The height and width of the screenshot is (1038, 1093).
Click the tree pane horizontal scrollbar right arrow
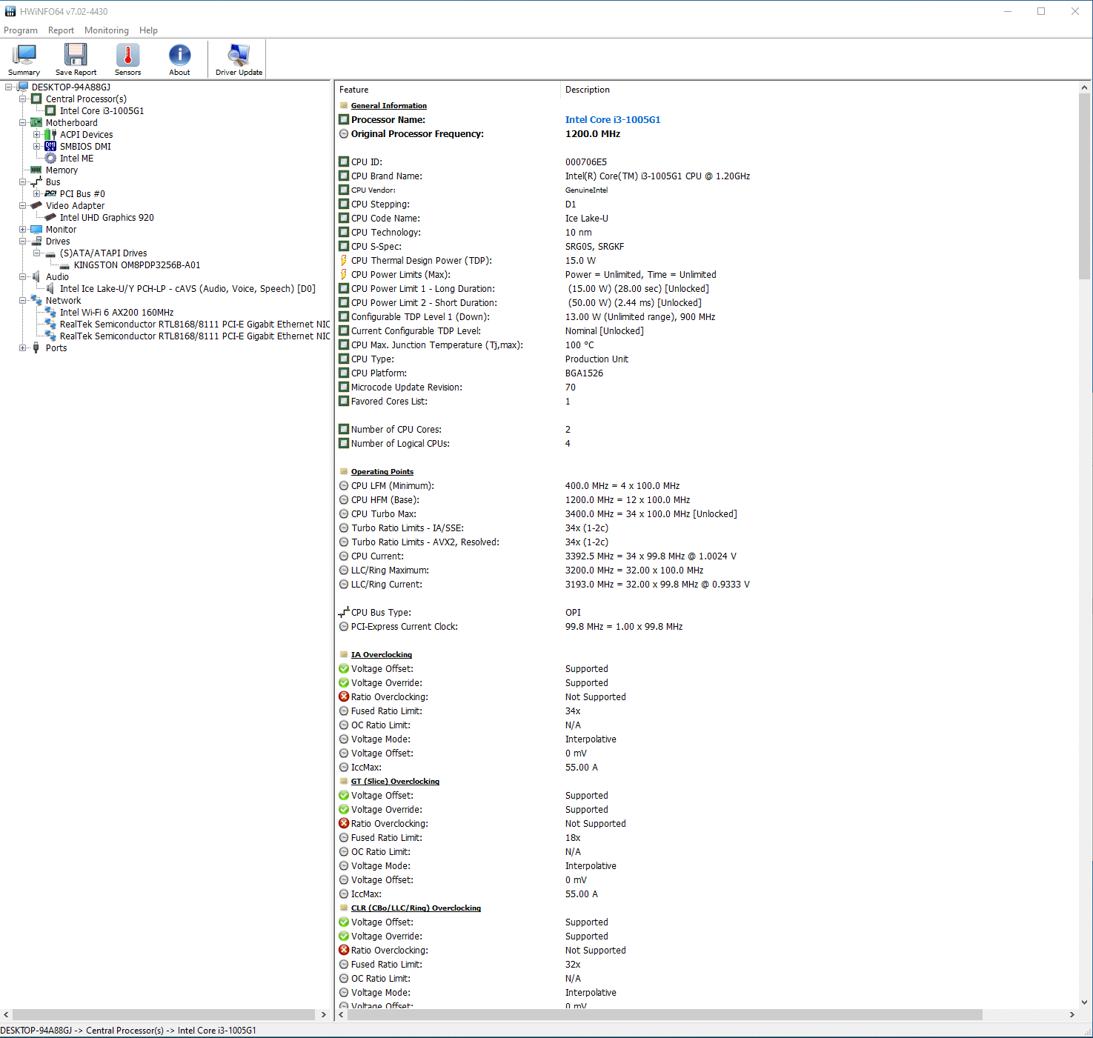click(323, 1014)
